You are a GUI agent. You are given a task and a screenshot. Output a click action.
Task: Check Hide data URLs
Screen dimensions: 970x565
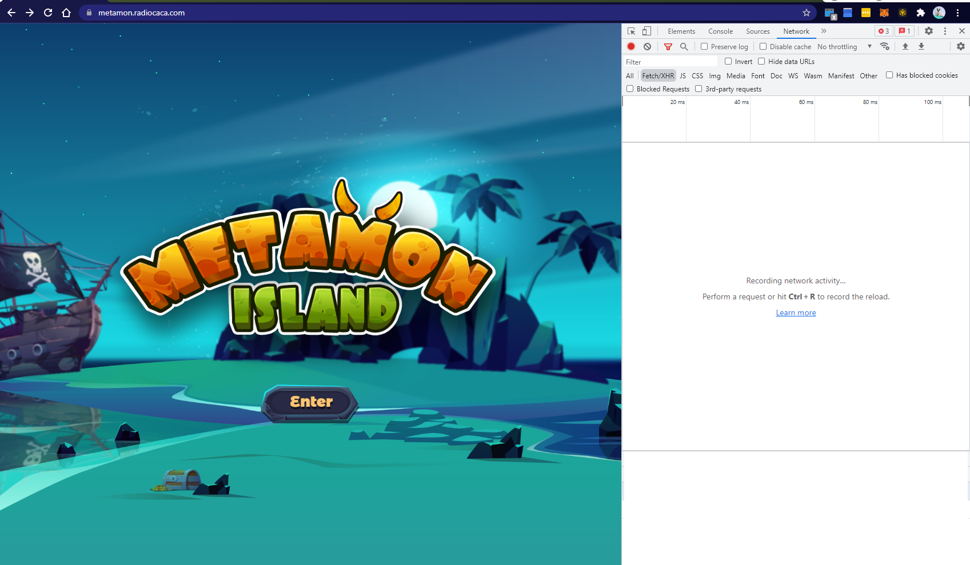pyautogui.click(x=761, y=61)
